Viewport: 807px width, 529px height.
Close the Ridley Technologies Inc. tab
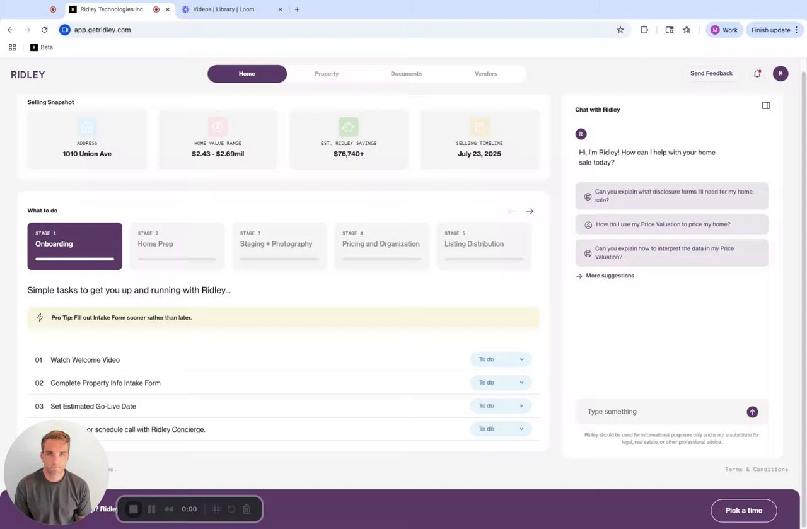(x=168, y=9)
